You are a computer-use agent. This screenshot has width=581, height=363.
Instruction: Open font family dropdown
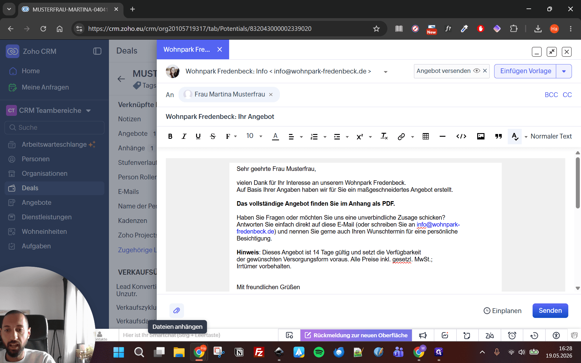231,136
